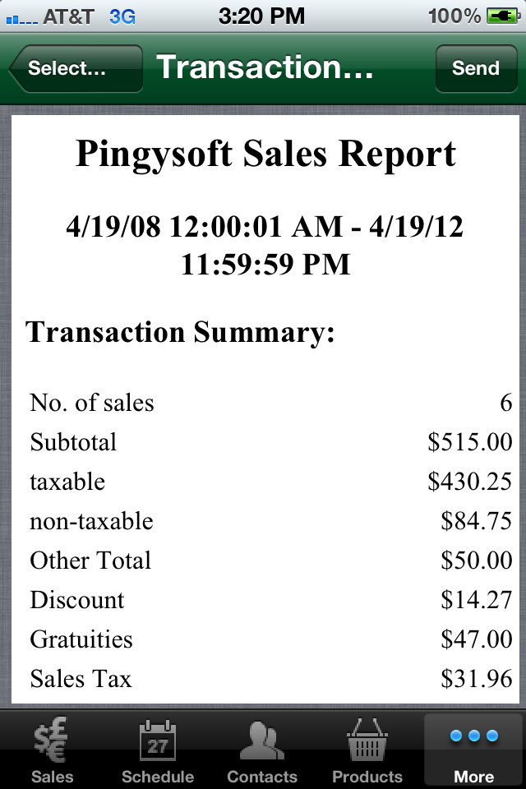Tap the 3:20 PM clock in status bar
Image resolution: width=526 pixels, height=789 pixels.
coord(261,16)
